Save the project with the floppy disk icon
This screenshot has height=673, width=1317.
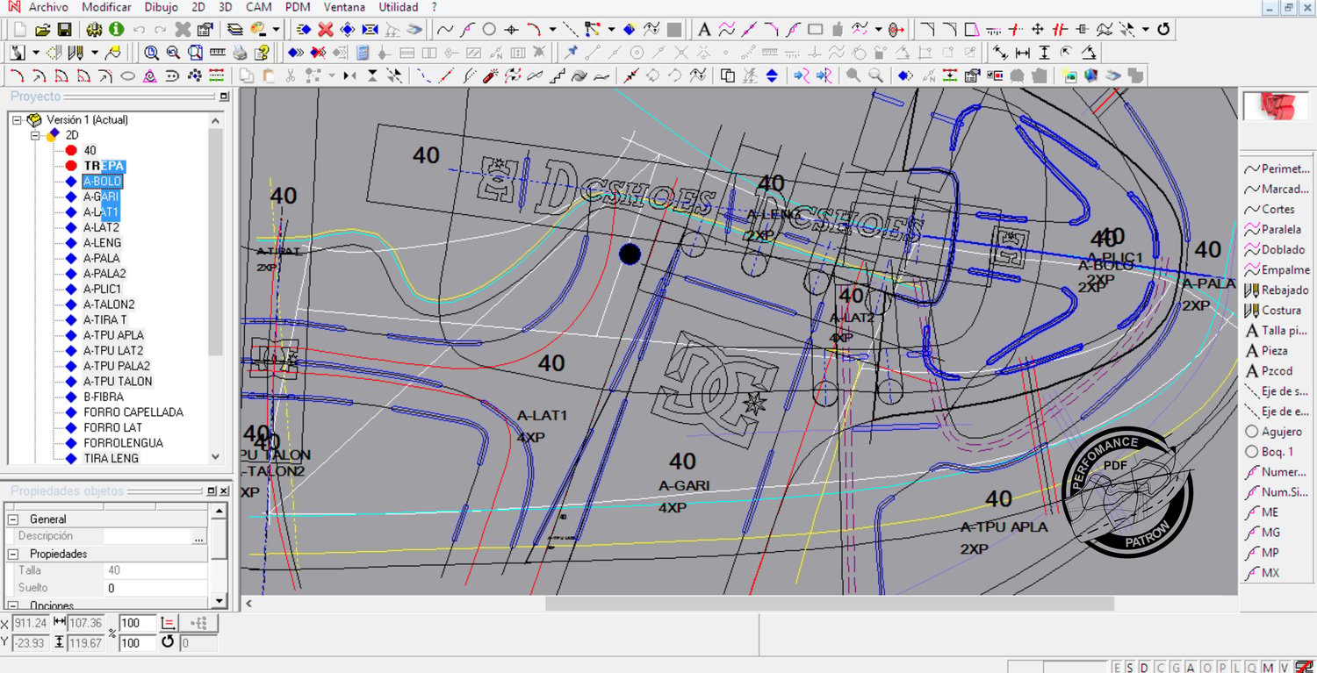tap(64, 30)
